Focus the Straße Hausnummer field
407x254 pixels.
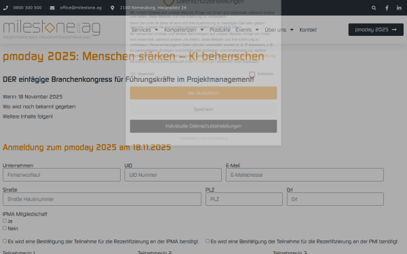(102, 199)
